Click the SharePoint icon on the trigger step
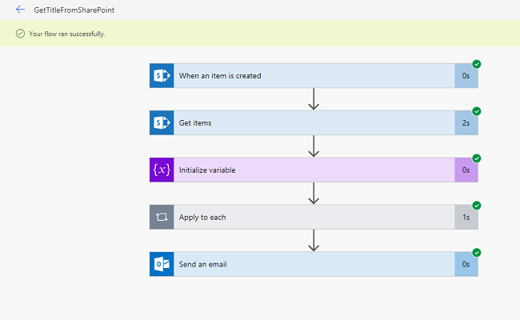Viewport: 520px width, 320px height. [162, 76]
